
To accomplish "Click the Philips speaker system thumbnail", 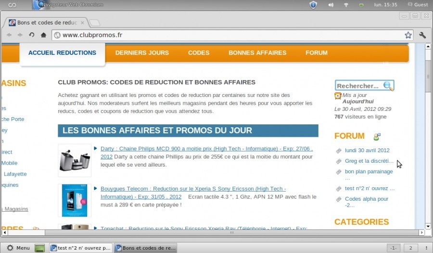I will 74,160.
